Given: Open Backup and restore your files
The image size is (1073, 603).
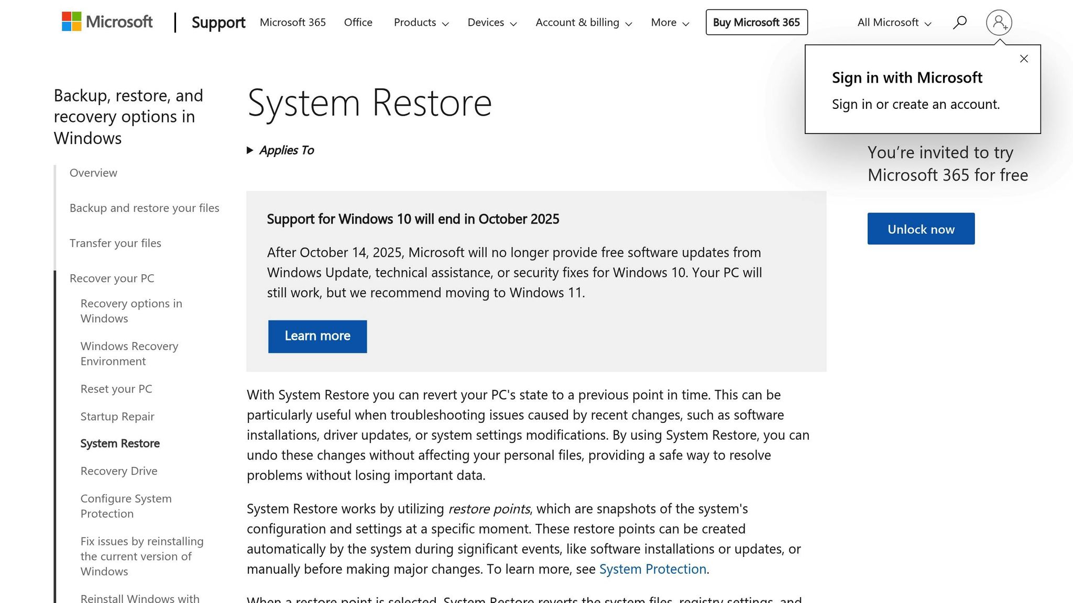Looking at the screenshot, I should [x=145, y=208].
